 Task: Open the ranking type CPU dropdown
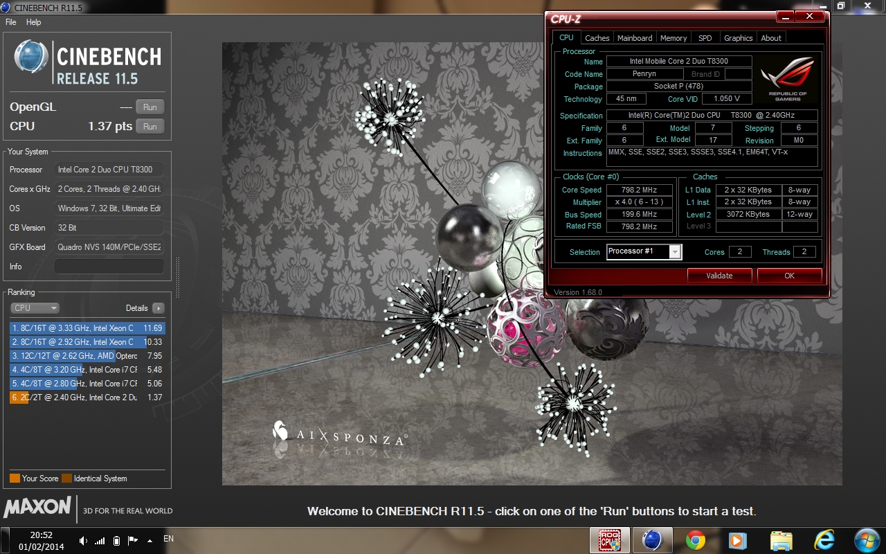35,308
